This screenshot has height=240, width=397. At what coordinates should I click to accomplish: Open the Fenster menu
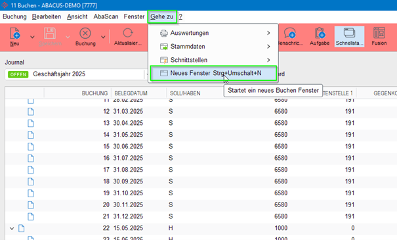[134, 16]
